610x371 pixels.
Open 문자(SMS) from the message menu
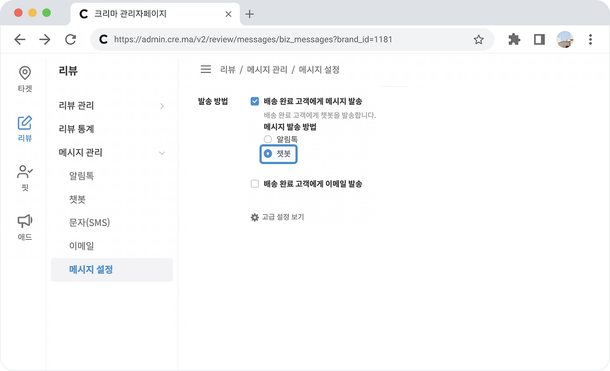[90, 222]
